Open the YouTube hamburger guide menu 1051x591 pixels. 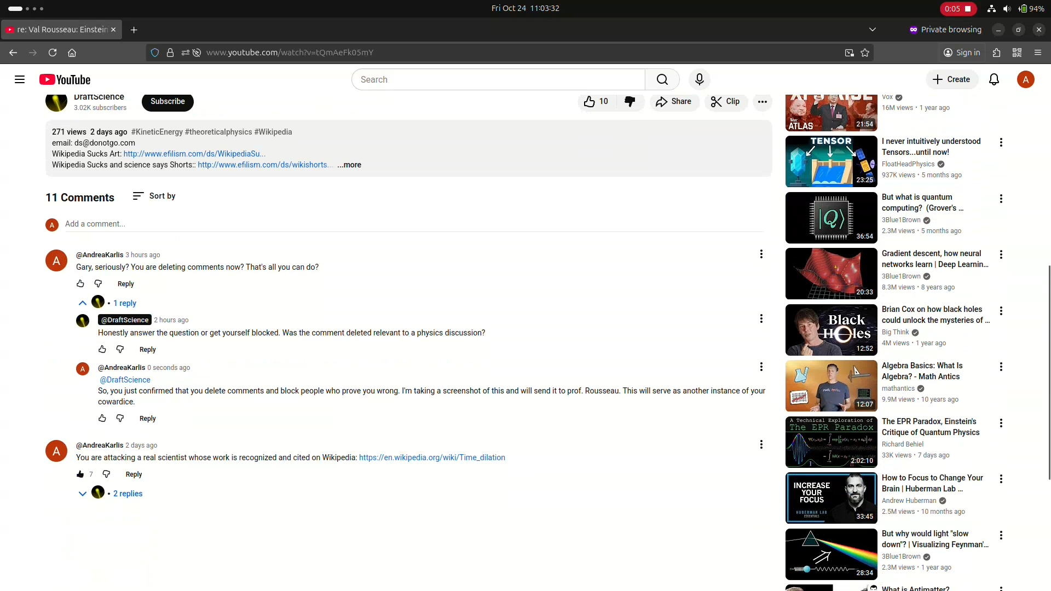[x=20, y=79]
